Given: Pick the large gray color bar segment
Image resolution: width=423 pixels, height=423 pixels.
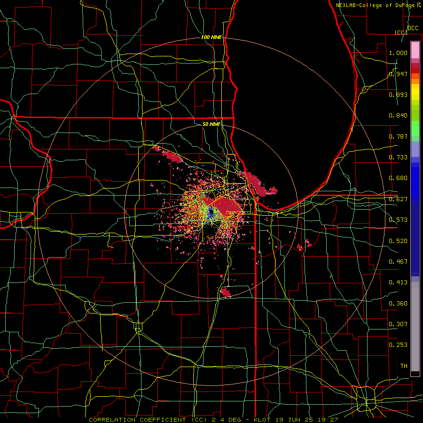Looking at the screenshot, I should coord(415,327).
